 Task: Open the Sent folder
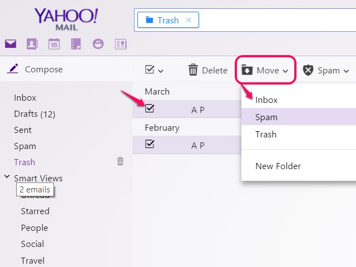pos(23,130)
